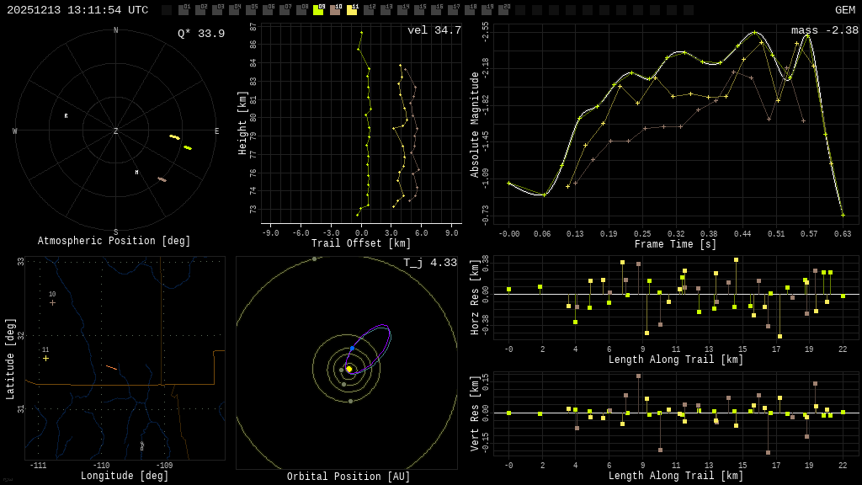Click station 10 cross marker on map
Screen dimensions: 862x485
coord(52,302)
